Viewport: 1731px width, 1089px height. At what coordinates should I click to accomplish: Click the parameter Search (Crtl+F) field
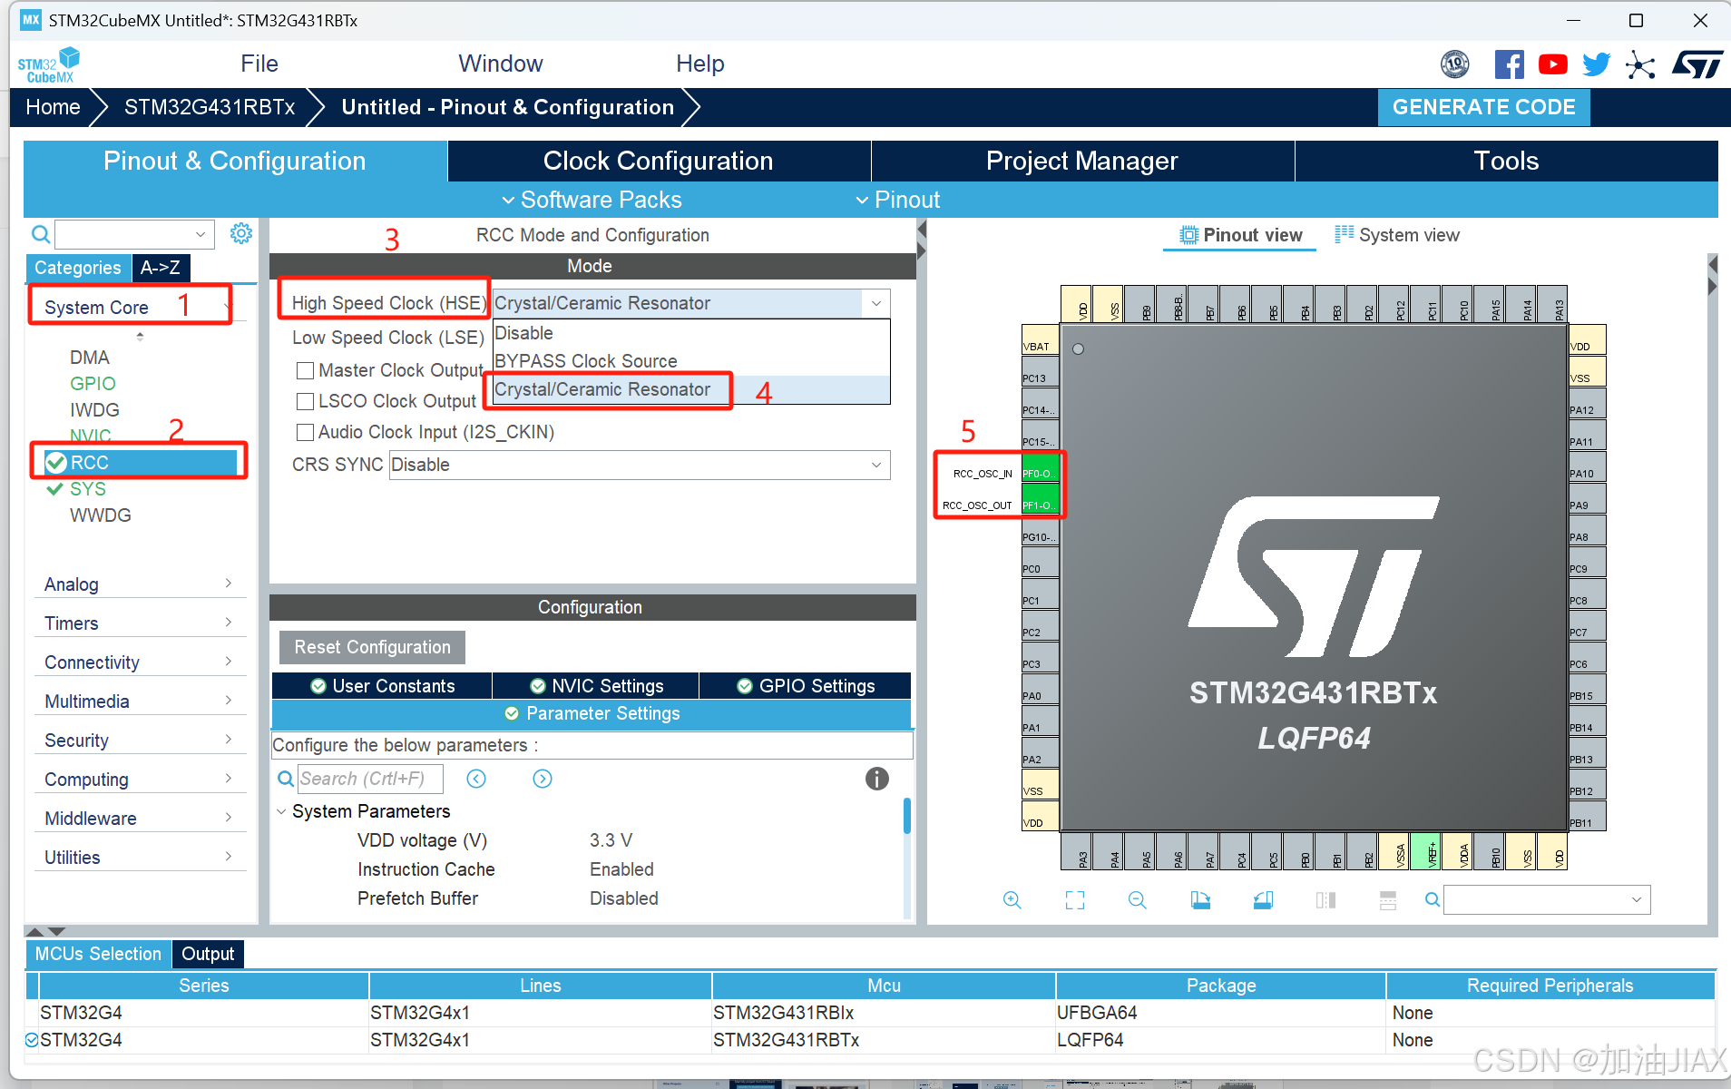click(370, 779)
